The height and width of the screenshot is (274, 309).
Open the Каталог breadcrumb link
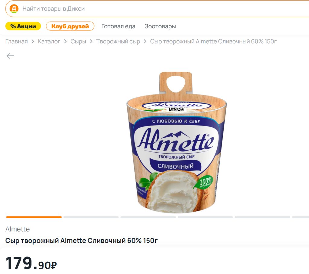pyautogui.click(x=49, y=42)
